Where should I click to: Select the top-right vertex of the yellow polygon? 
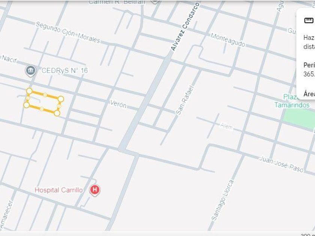(61, 99)
